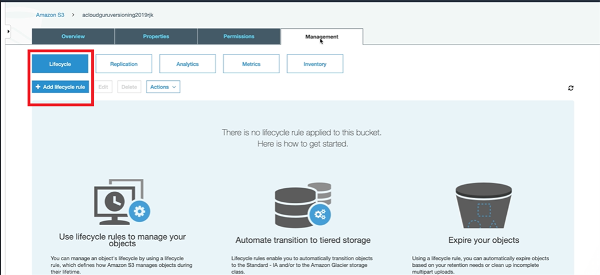The height and width of the screenshot is (275, 600).
Task: Open the Replication section
Action: [x=124, y=64]
